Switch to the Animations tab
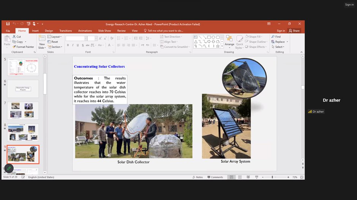 pyautogui.click(x=85, y=31)
